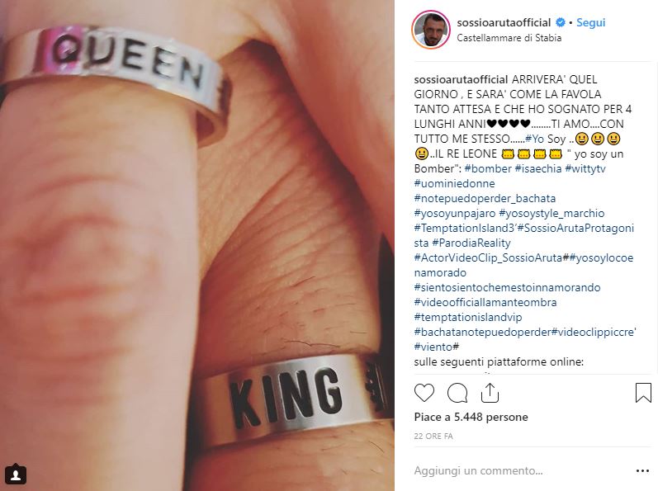The height and width of the screenshot is (491, 658).
Task: Open the #wittytv hashtag
Action: tap(585, 168)
